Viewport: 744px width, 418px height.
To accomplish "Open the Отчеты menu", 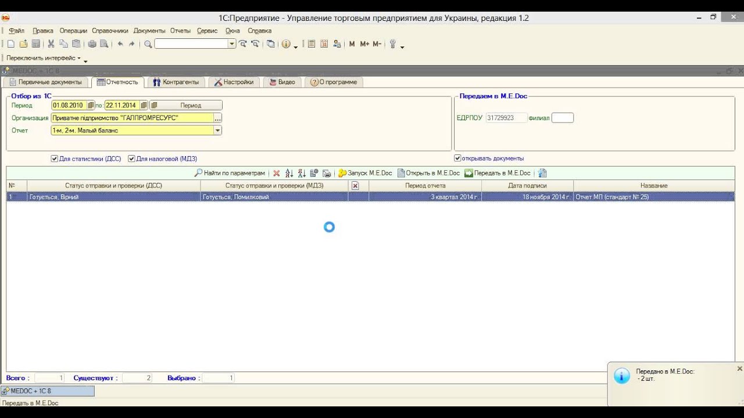I will tap(180, 31).
